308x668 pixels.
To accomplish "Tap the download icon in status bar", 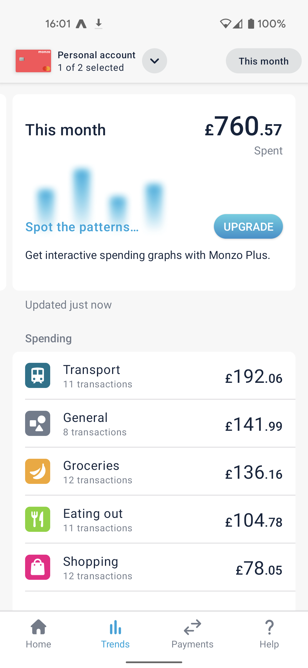I will 99,24.
